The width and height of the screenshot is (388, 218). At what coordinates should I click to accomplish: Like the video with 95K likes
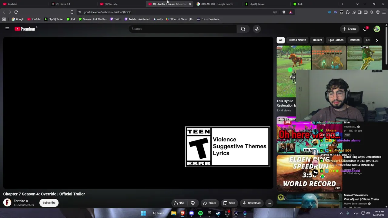(x=179, y=203)
